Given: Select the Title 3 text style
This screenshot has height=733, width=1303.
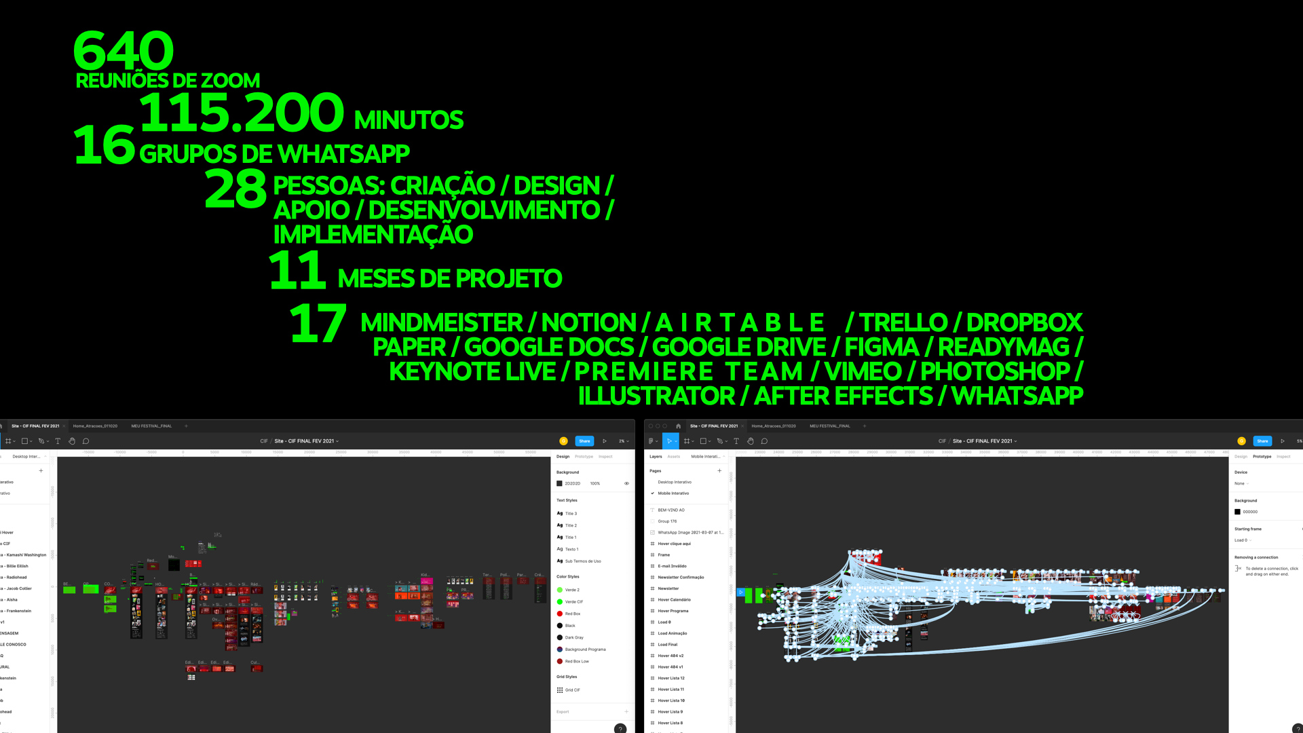Looking at the screenshot, I should coord(567,514).
